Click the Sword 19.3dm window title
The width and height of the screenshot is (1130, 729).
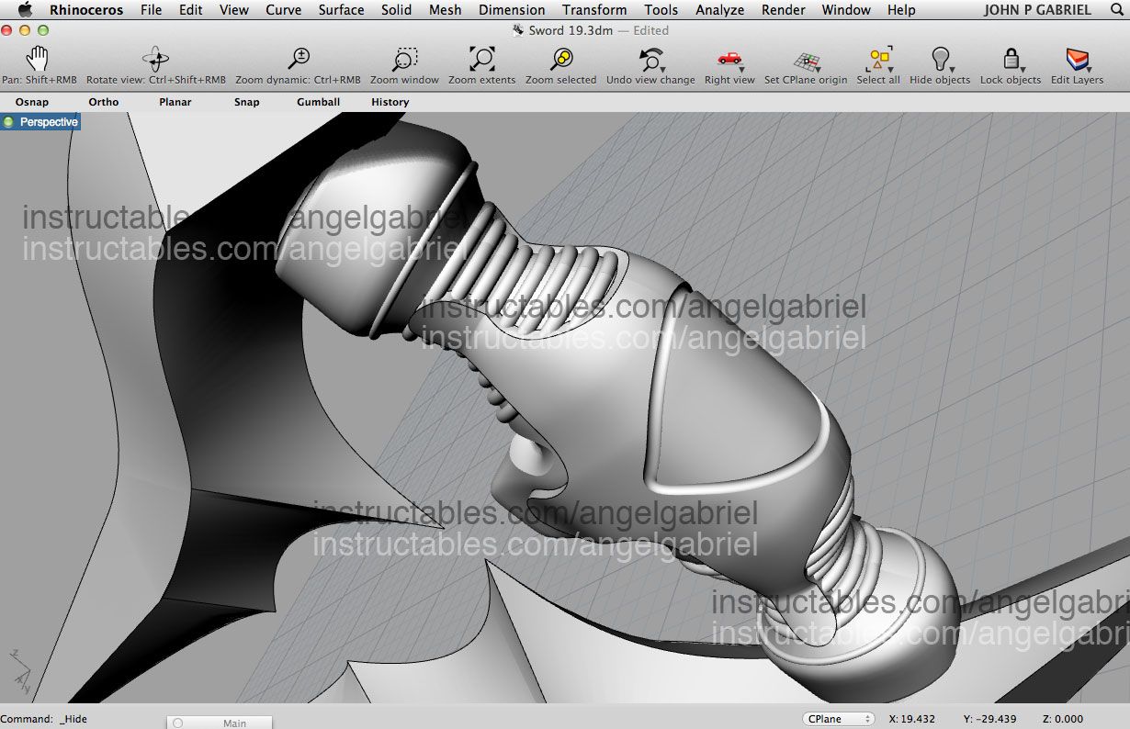[571, 30]
